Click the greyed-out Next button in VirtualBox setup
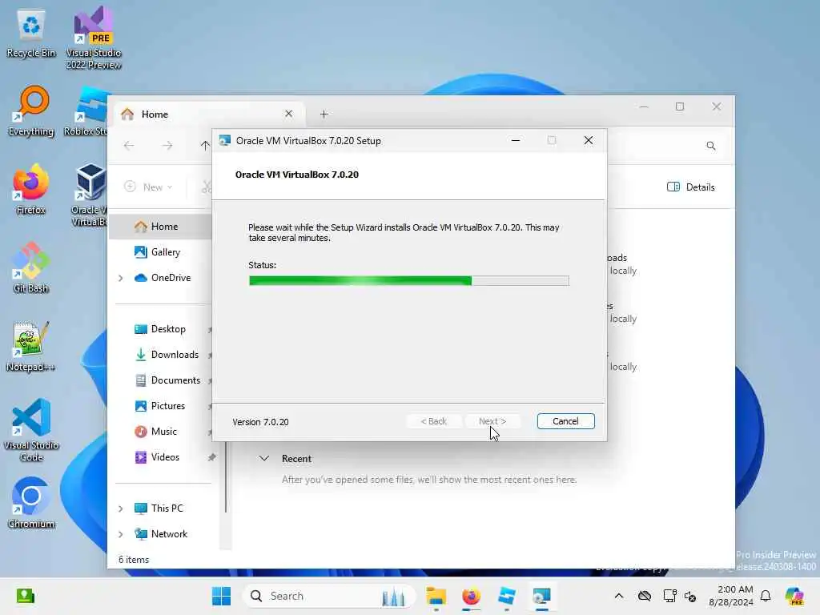Screen dimensions: 820x615 click(x=492, y=421)
